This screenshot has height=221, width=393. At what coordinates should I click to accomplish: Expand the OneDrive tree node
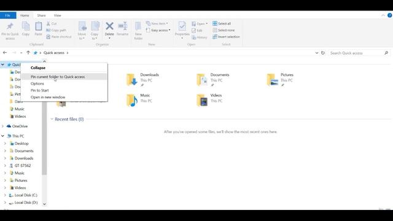pos(2,126)
